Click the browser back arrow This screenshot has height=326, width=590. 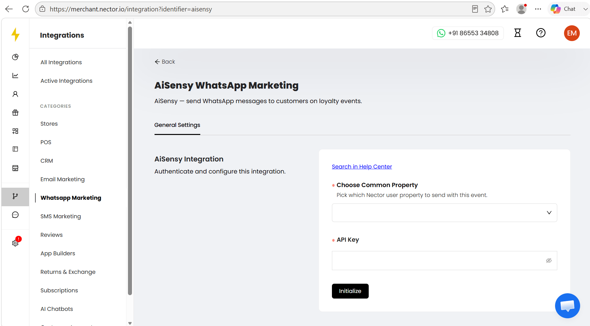[9, 9]
